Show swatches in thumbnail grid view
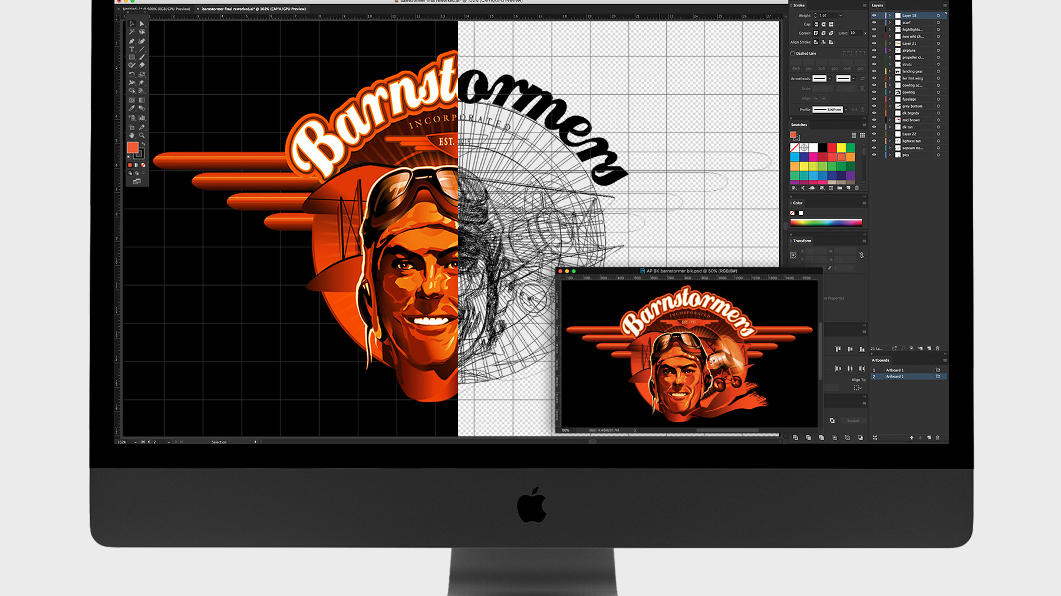 point(862,135)
